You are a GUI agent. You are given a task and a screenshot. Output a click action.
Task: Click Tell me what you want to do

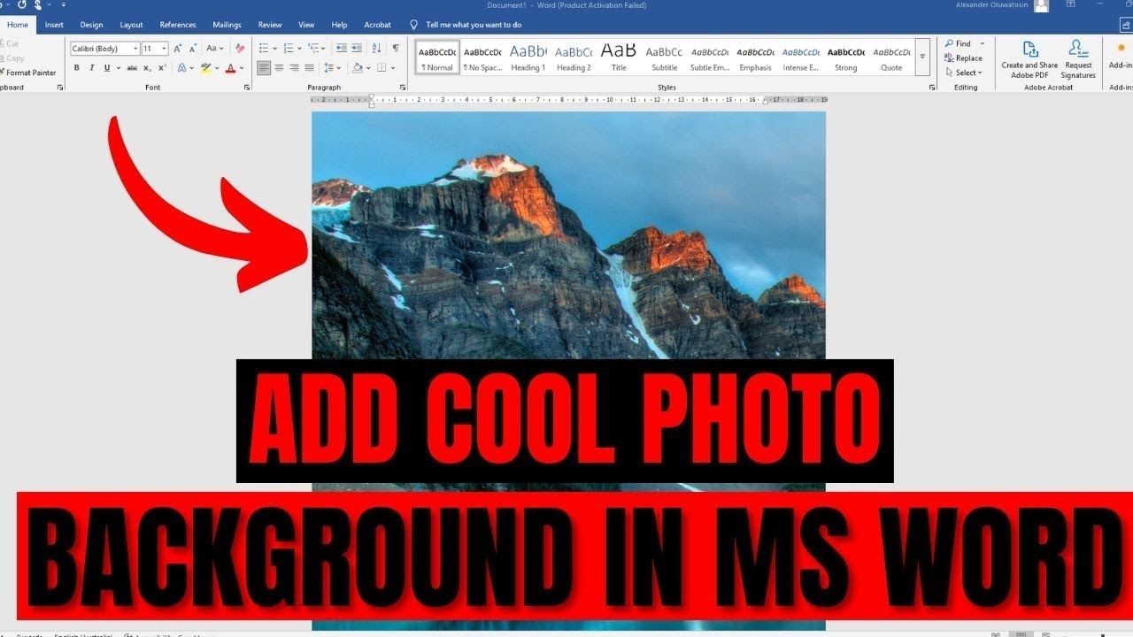click(x=473, y=25)
